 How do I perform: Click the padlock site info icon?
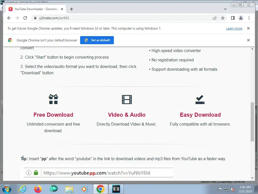35,18
